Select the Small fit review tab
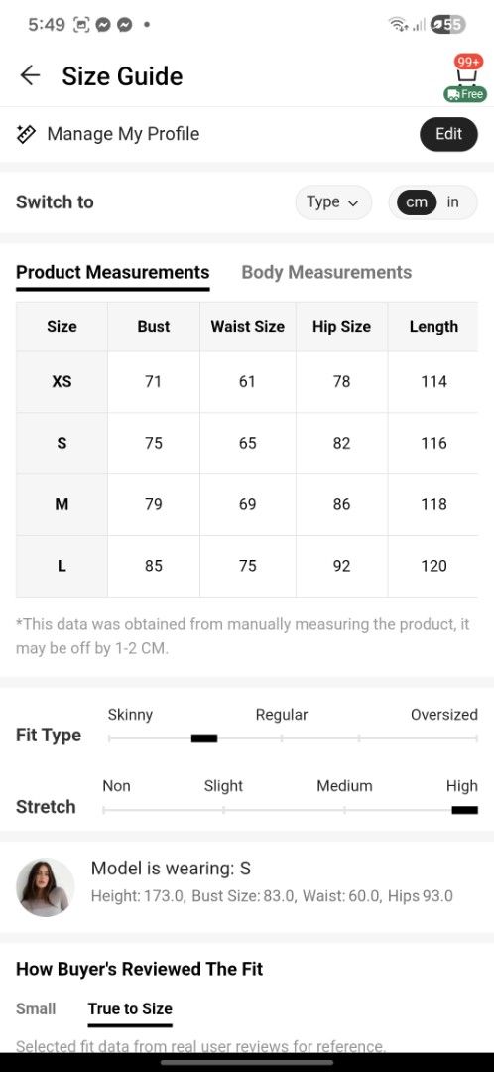 (x=36, y=1008)
